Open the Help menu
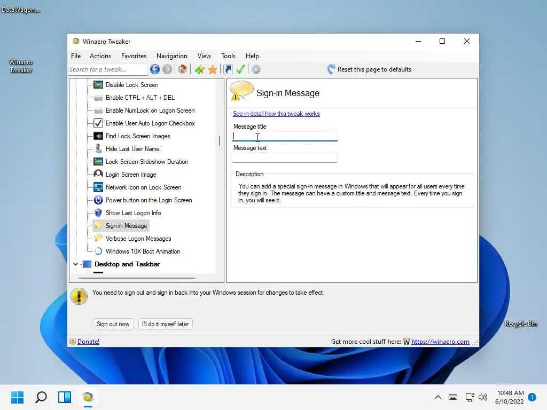Viewport: 547px width, 410px height. pyautogui.click(x=252, y=56)
